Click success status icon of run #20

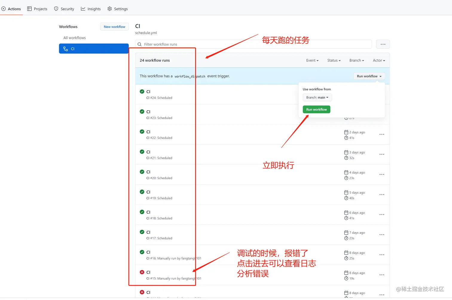click(142, 172)
